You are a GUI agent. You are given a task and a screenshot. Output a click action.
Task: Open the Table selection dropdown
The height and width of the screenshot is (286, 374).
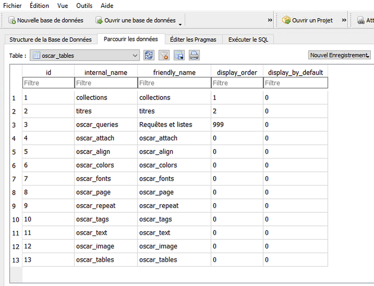click(85, 55)
